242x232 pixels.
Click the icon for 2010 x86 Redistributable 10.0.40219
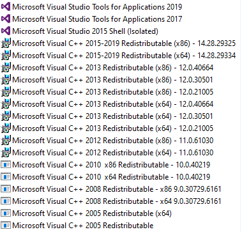point(6,165)
